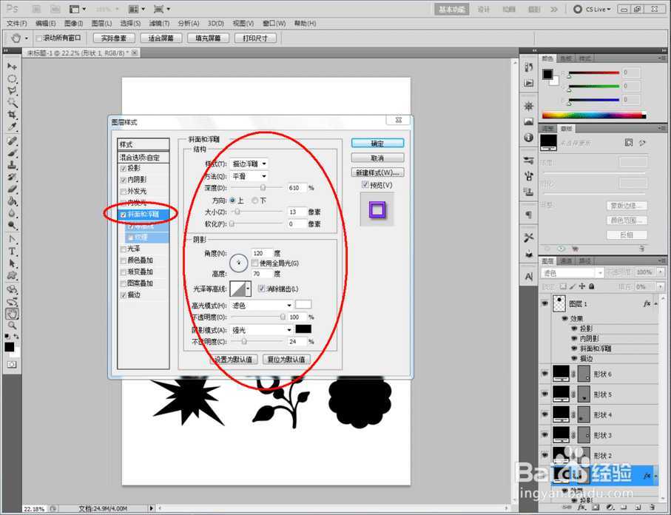671x515 pixels.
Task: Switch to the 色板 swatches tab
Action: [x=566, y=58]
